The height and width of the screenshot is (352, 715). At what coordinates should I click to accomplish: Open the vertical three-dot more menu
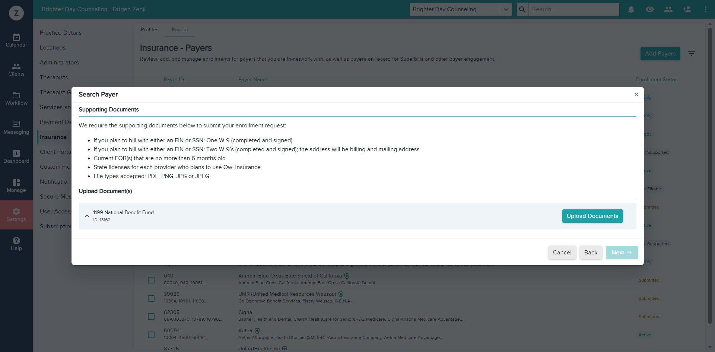point(706,9)
